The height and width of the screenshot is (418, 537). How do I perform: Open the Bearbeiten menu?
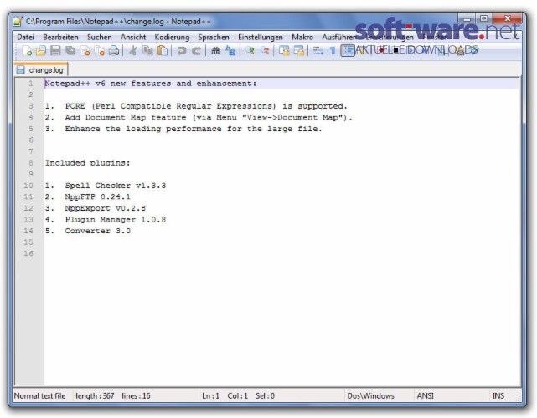[x=60, y=37]
